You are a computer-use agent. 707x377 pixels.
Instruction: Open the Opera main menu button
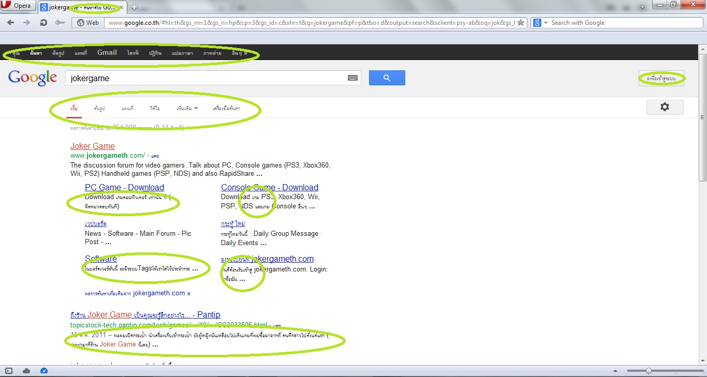(x=18, y=6)
